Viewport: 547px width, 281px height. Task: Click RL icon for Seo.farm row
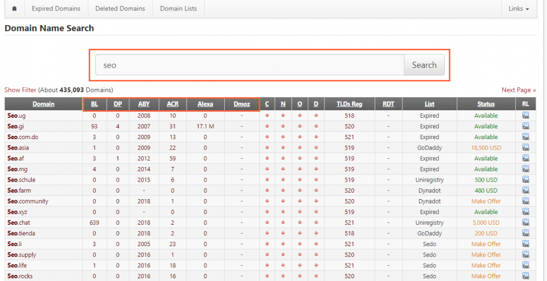[526, 190]
